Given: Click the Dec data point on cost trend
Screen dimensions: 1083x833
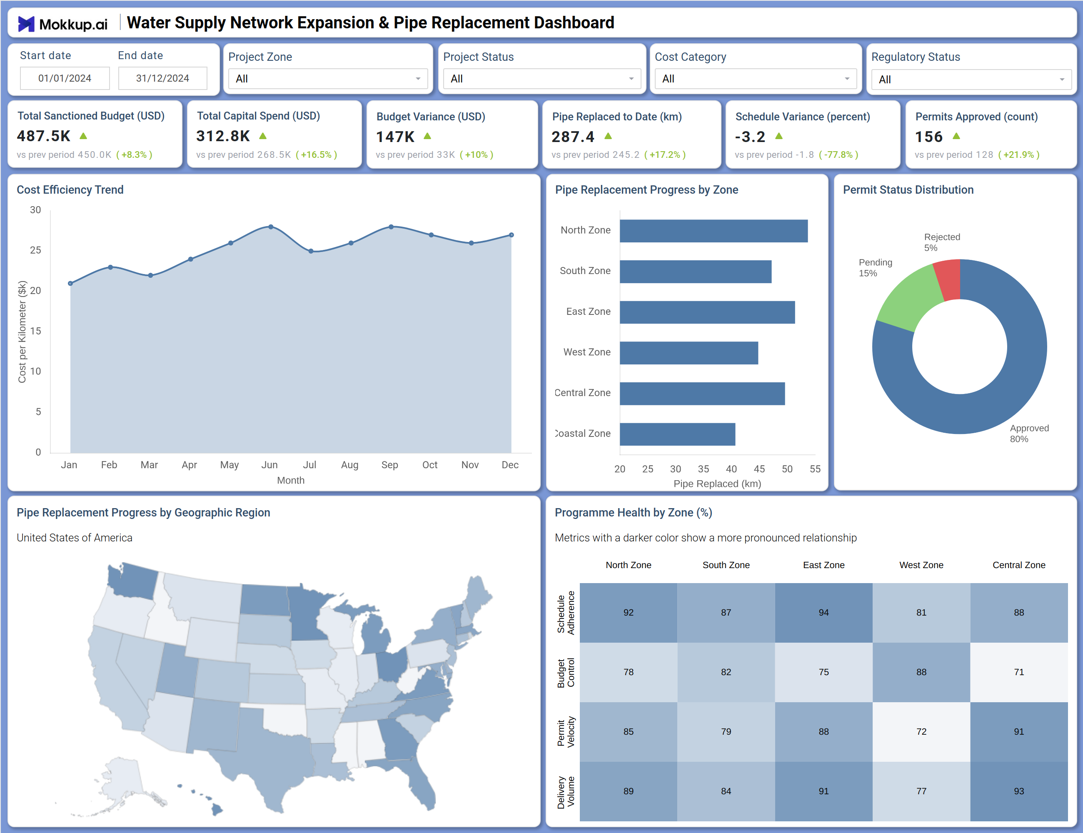Looking at the screenshot, I should click(x=512, y=235).
